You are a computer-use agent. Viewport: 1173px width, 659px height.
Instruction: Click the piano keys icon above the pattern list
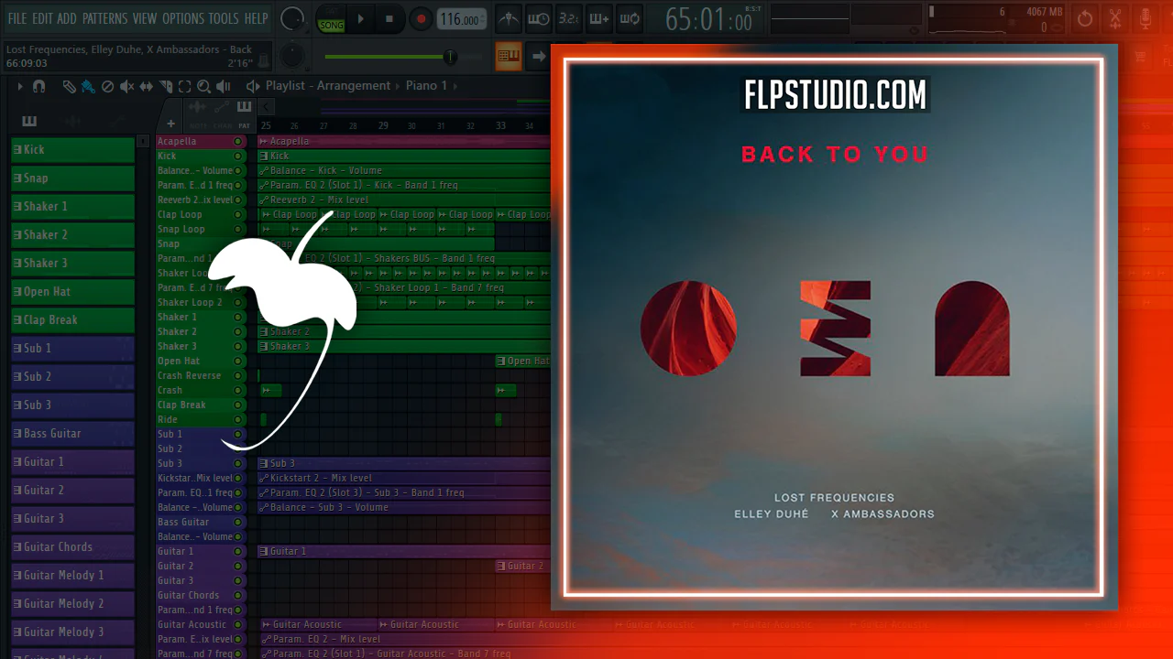[x=29, y=122]
